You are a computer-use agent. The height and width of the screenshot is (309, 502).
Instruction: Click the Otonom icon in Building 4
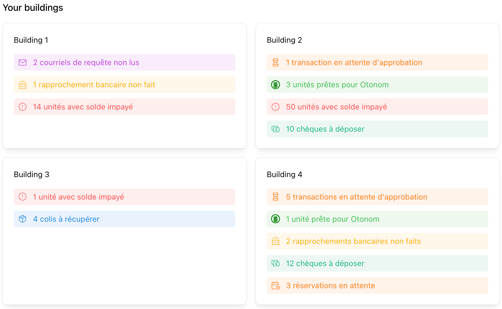coord(275,219)
